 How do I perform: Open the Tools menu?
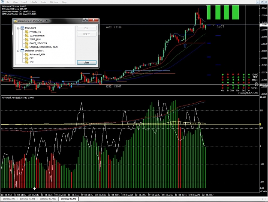click(43, 2)
